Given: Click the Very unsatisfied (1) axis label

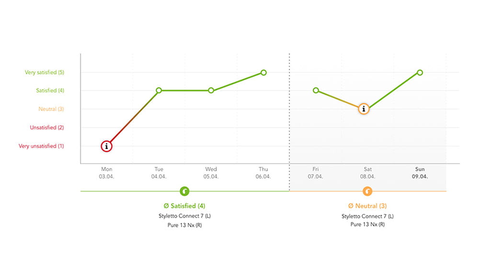Looking at the screenshot, I should point(41,146).
